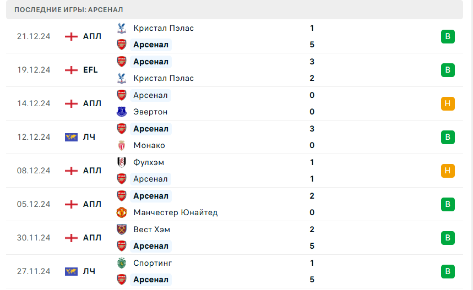Open the Спортинг team link
Viewport: 473px width, 290px height.
(x=153, y=263)
